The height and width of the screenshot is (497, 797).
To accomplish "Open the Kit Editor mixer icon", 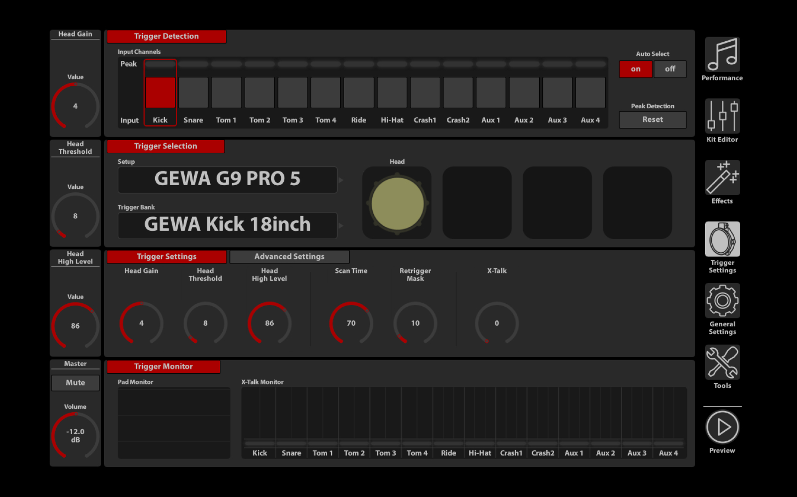I will click(722, 116).
